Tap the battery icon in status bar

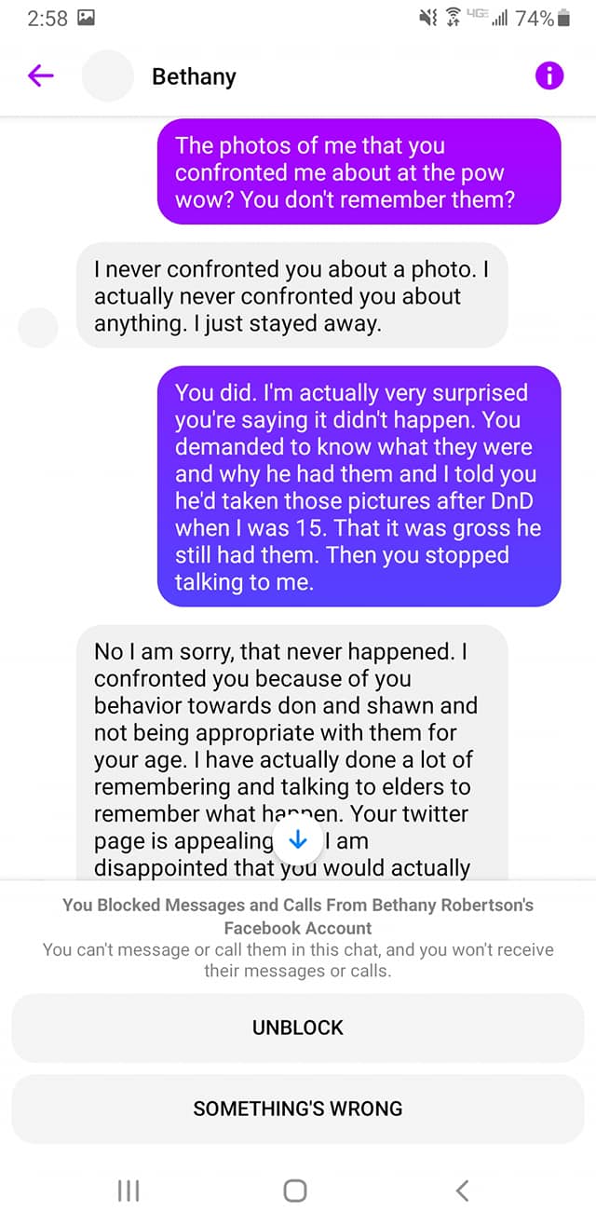(x=563, y=18)
